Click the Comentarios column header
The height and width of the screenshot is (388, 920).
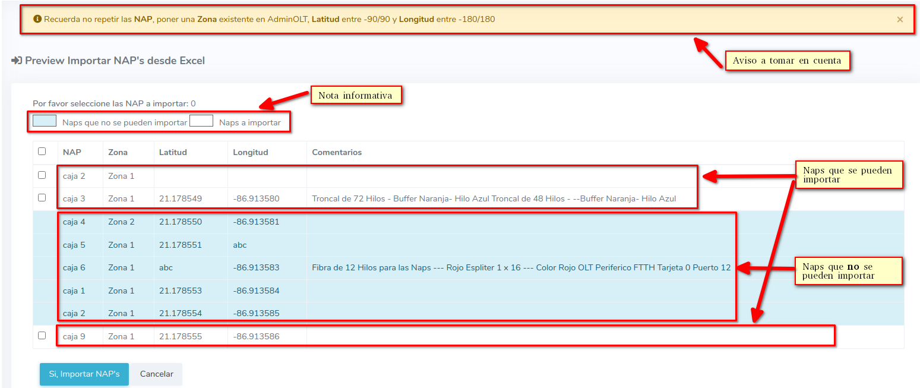[x=337, y=153]
